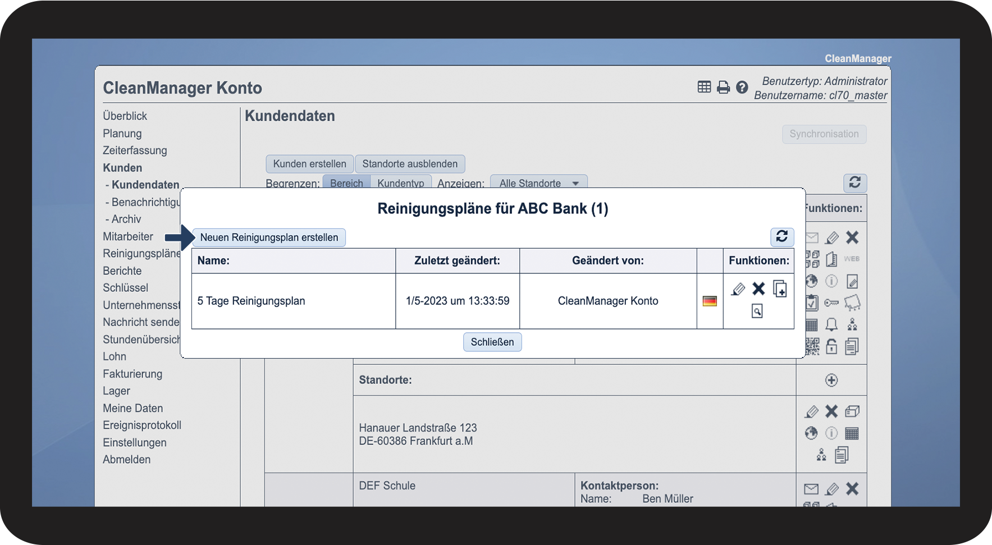
Task: Open help via the question mark icon
Action: (742, 88)
